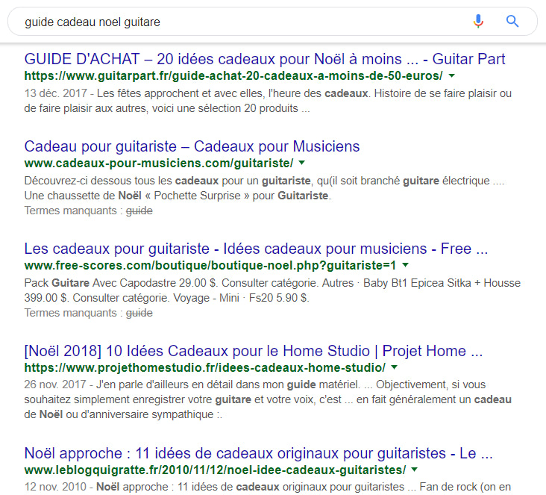Expand arrow next to guitarpart.fr URL
This screenshot has height=495, width=546.
click(x=451, y=75)
